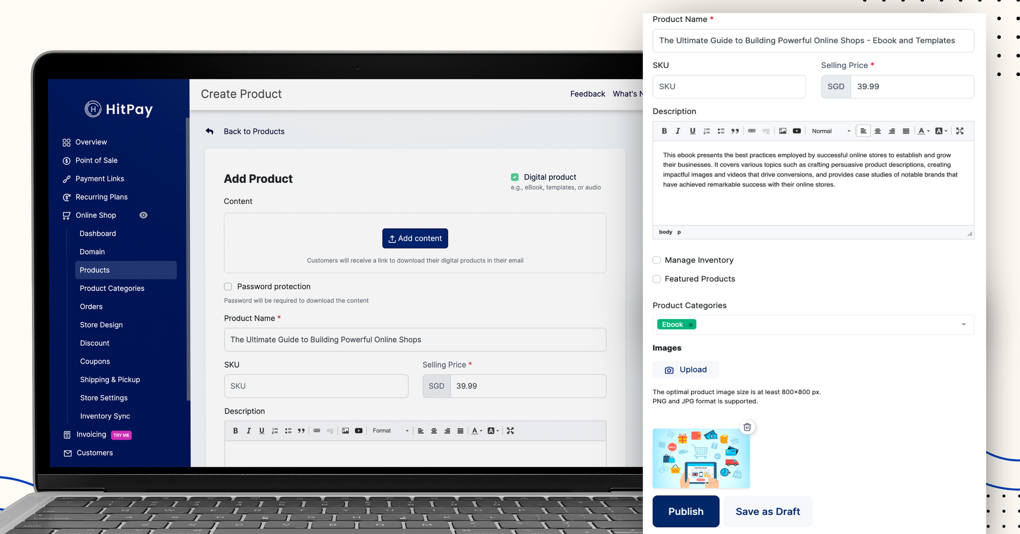1020x534 pixels.
Task: Maximize the editor that has the Format dropdown
Action: [x=510, y=431]
